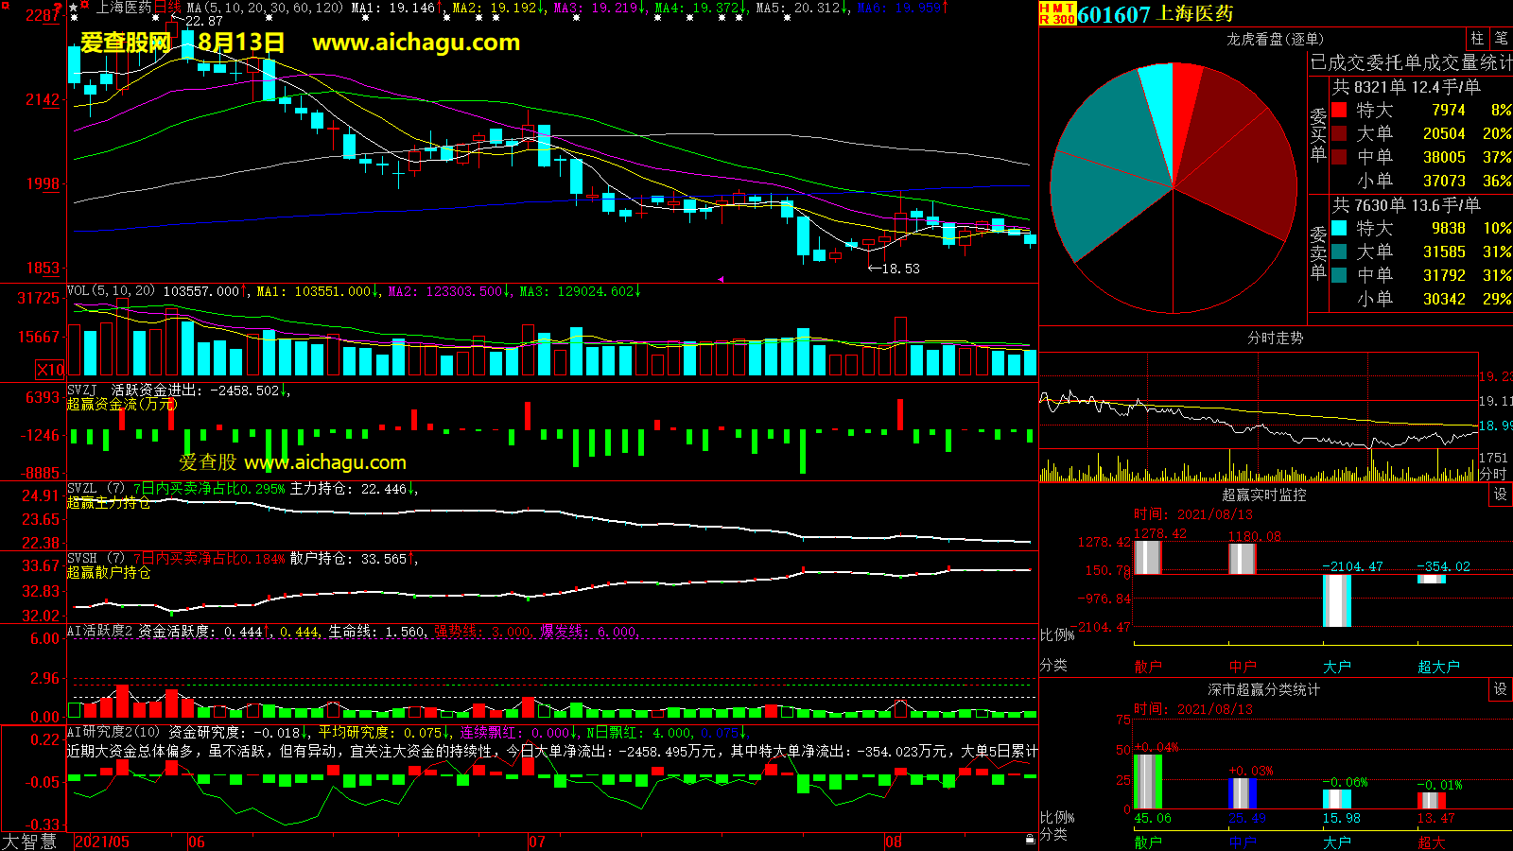Click the VOL(5,10,20) indicator label

pos(111,291)
